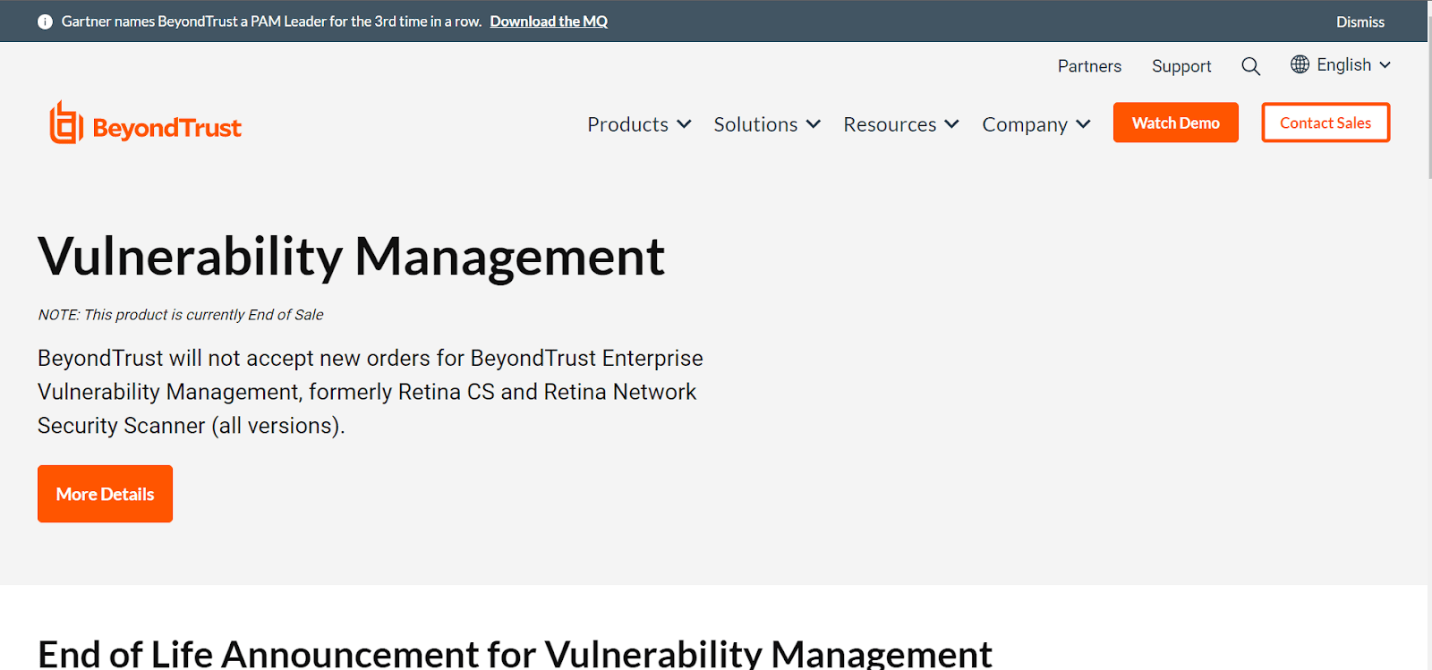Viewport: 1432px width, 670px height.
Task: Open the Solutions navigation item
Action: point(755,124)
